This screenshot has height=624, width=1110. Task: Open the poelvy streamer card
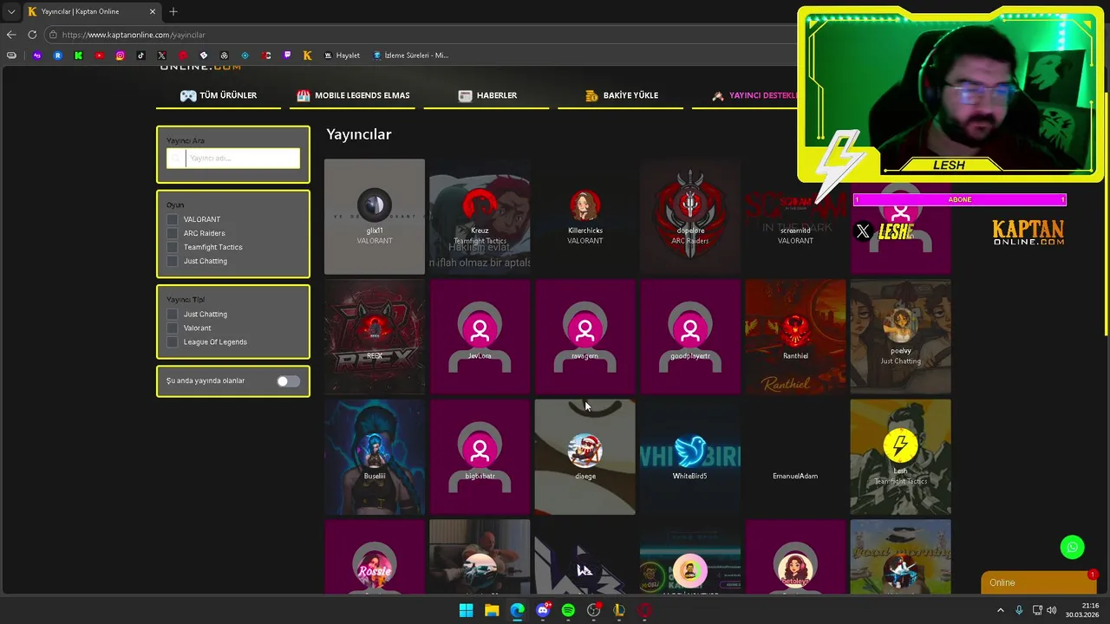coord(901,336)
